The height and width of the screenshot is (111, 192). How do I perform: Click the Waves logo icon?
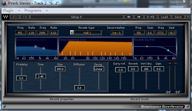pyautogui.click(x=6, y=17)
